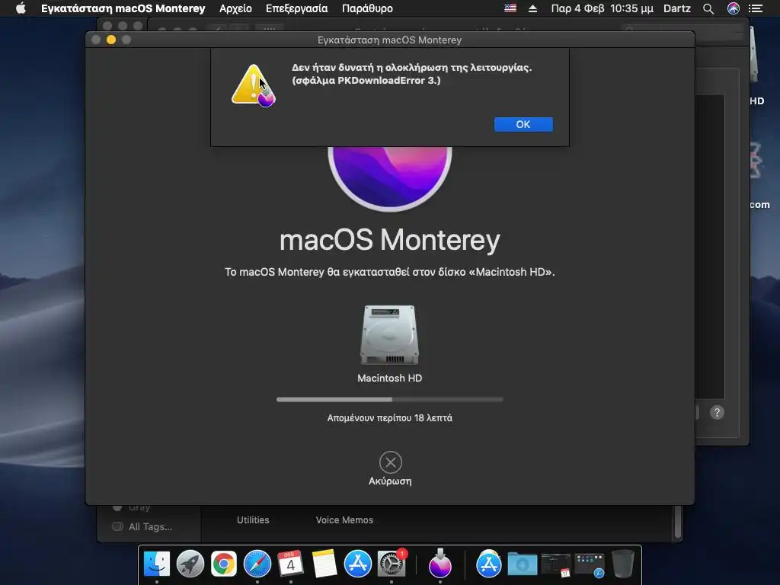Click the Ακύρωση label
Viewport: 780px width, 585px height.
390,481
